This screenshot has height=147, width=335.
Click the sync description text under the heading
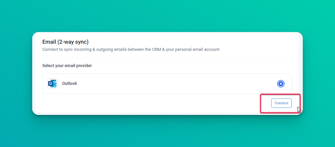click(x=131, y=49)
